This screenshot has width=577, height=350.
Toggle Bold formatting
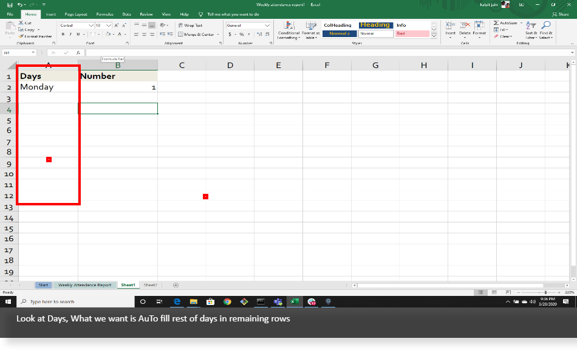[63, 33]
